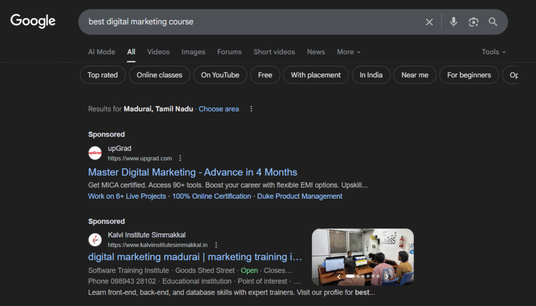Image resolution: width=536 pixels, height=306 pixels.
Task: Apply the Free filter chip
Action: tap(265, 75)
